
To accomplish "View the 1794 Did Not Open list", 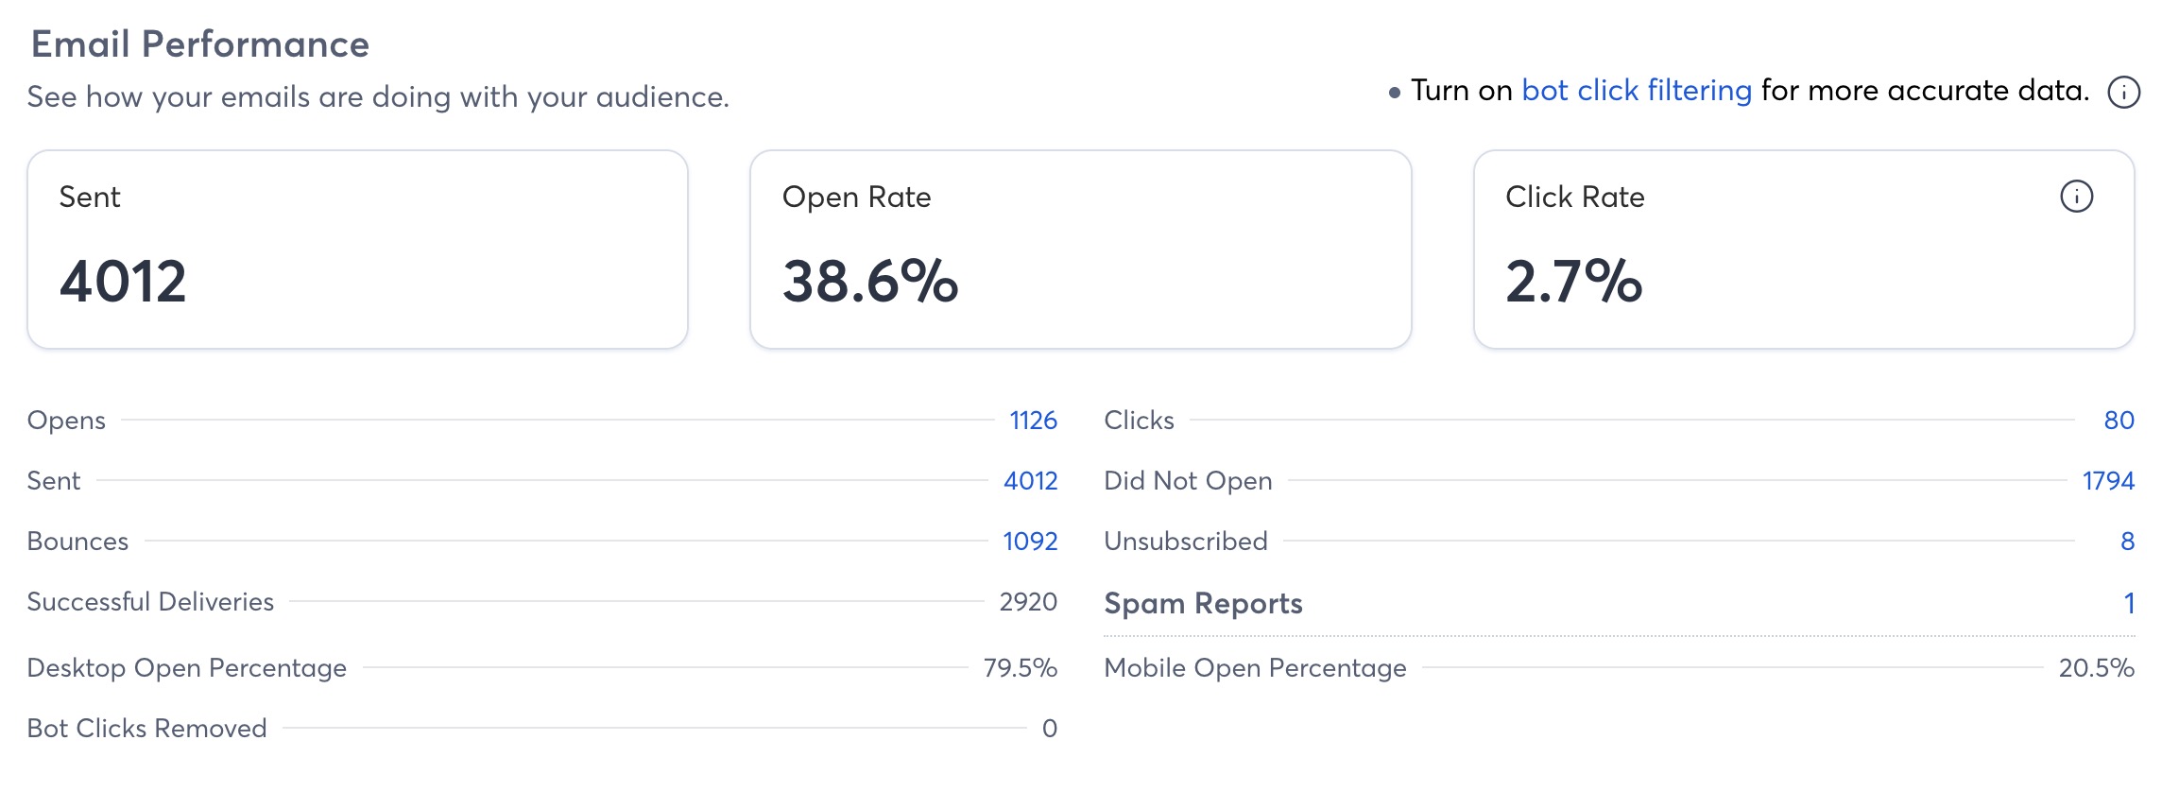I will tap(2108, 481).
